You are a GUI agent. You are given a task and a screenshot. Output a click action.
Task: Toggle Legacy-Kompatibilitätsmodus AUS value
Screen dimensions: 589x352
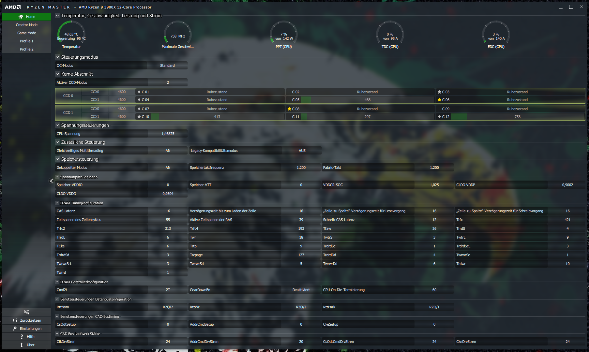(302, 151)
